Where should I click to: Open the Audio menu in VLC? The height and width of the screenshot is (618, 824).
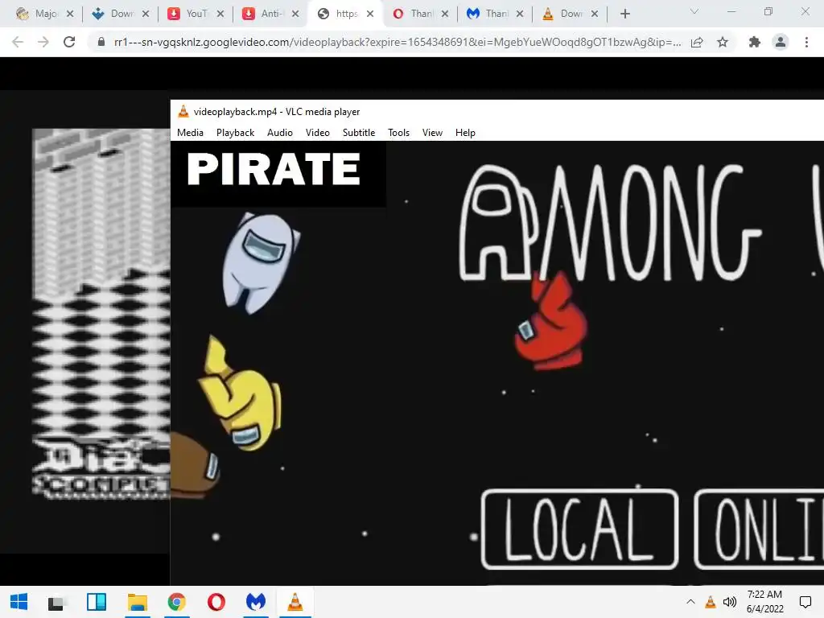(x=279, y=133)
